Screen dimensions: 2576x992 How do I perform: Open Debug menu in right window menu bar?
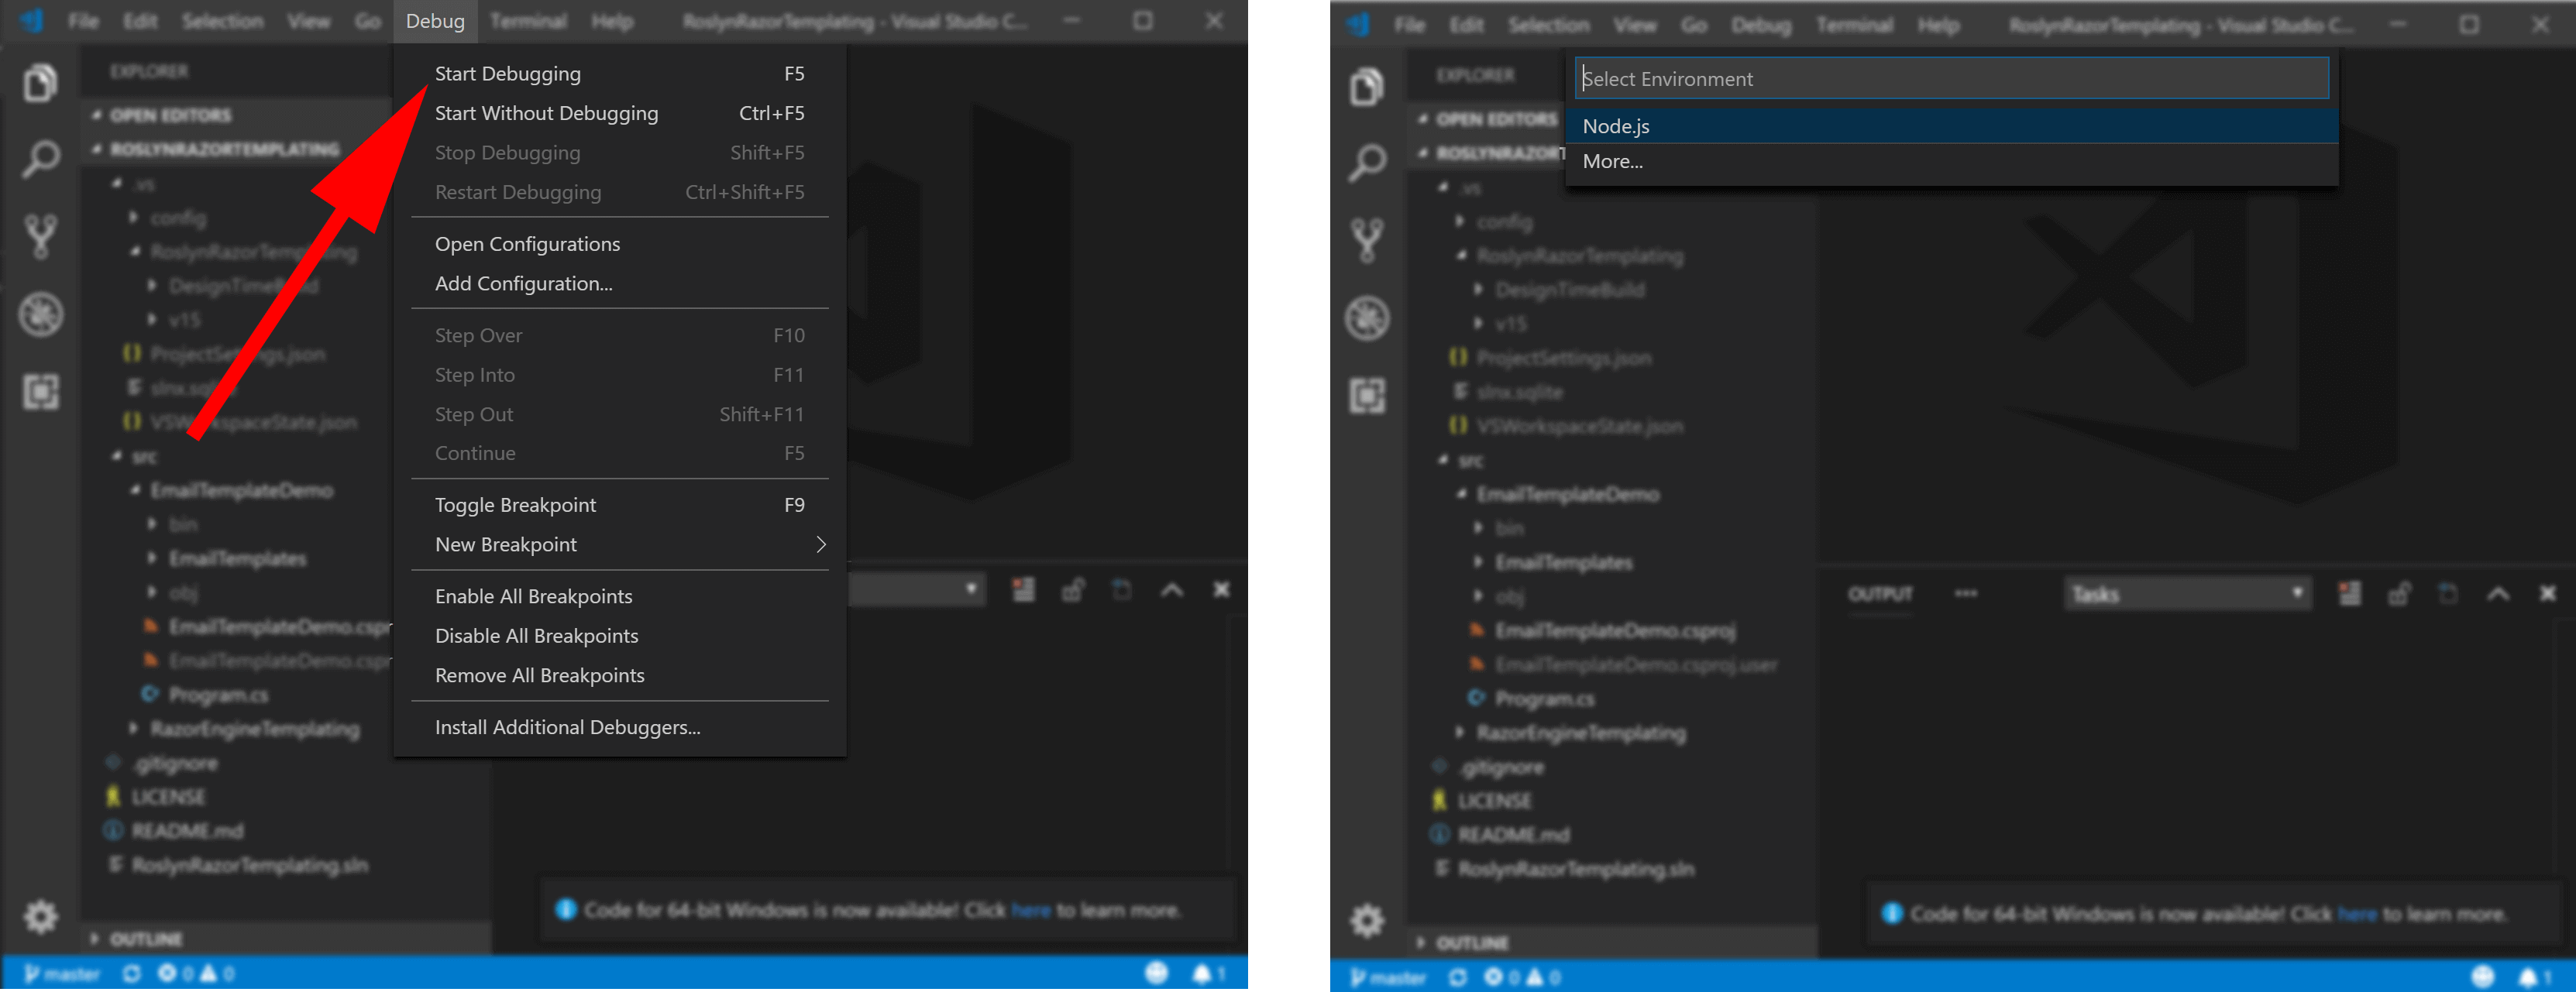(x=1761, y=25)
